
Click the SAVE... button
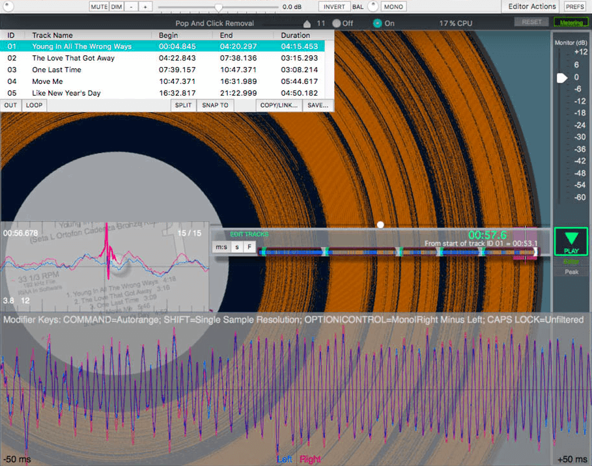tap(318, 105)
